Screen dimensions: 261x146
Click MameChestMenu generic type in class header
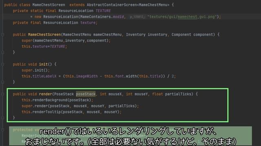pyautogui.click(x=153, y=5)
